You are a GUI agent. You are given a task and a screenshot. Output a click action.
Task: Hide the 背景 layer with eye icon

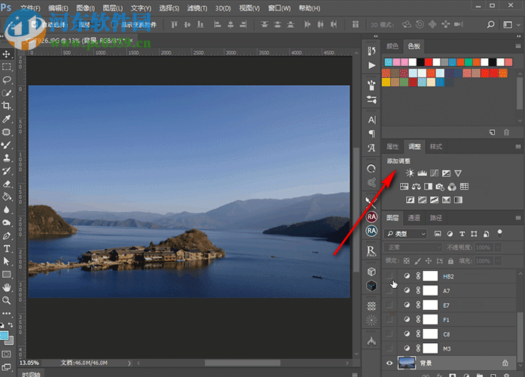390,363
